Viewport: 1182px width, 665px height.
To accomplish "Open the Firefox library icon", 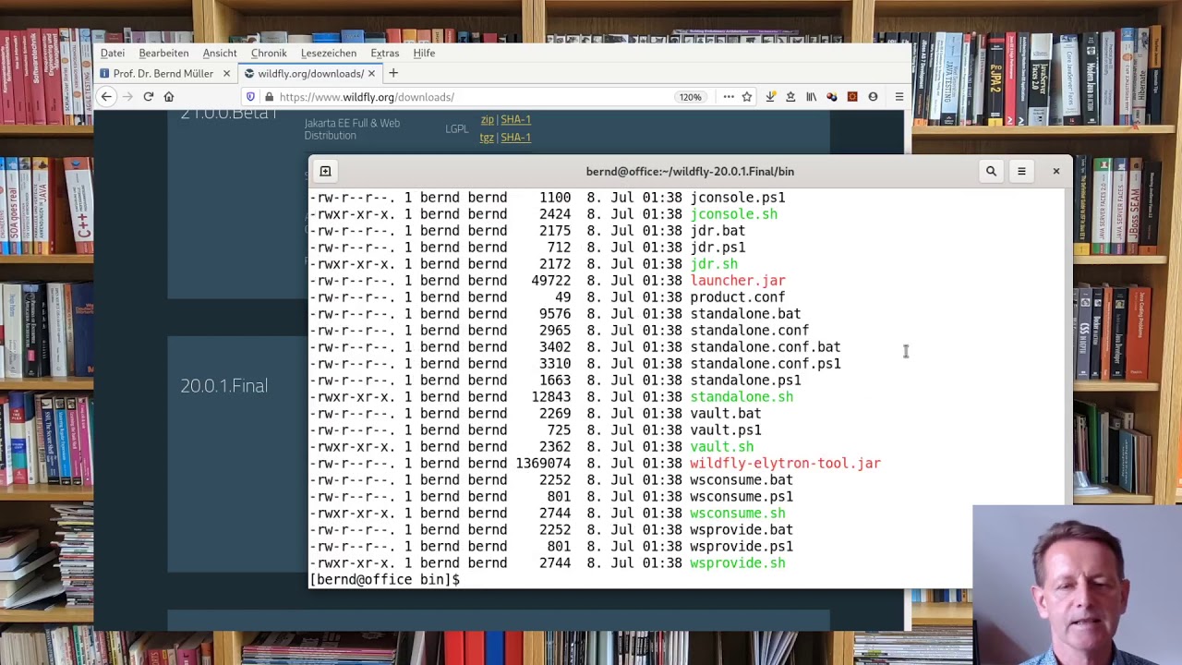I will point(811,97).
